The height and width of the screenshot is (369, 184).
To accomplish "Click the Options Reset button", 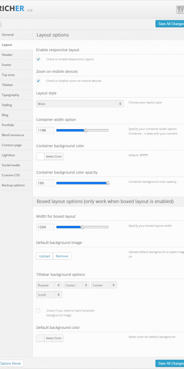I will [x=12, y=363].
